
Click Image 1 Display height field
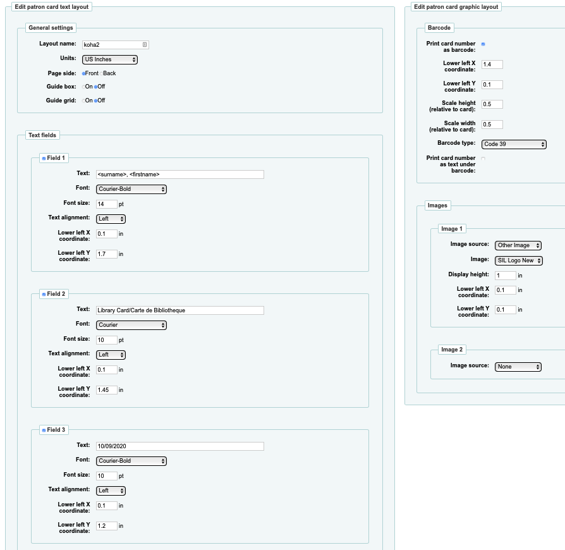[505, 276]
